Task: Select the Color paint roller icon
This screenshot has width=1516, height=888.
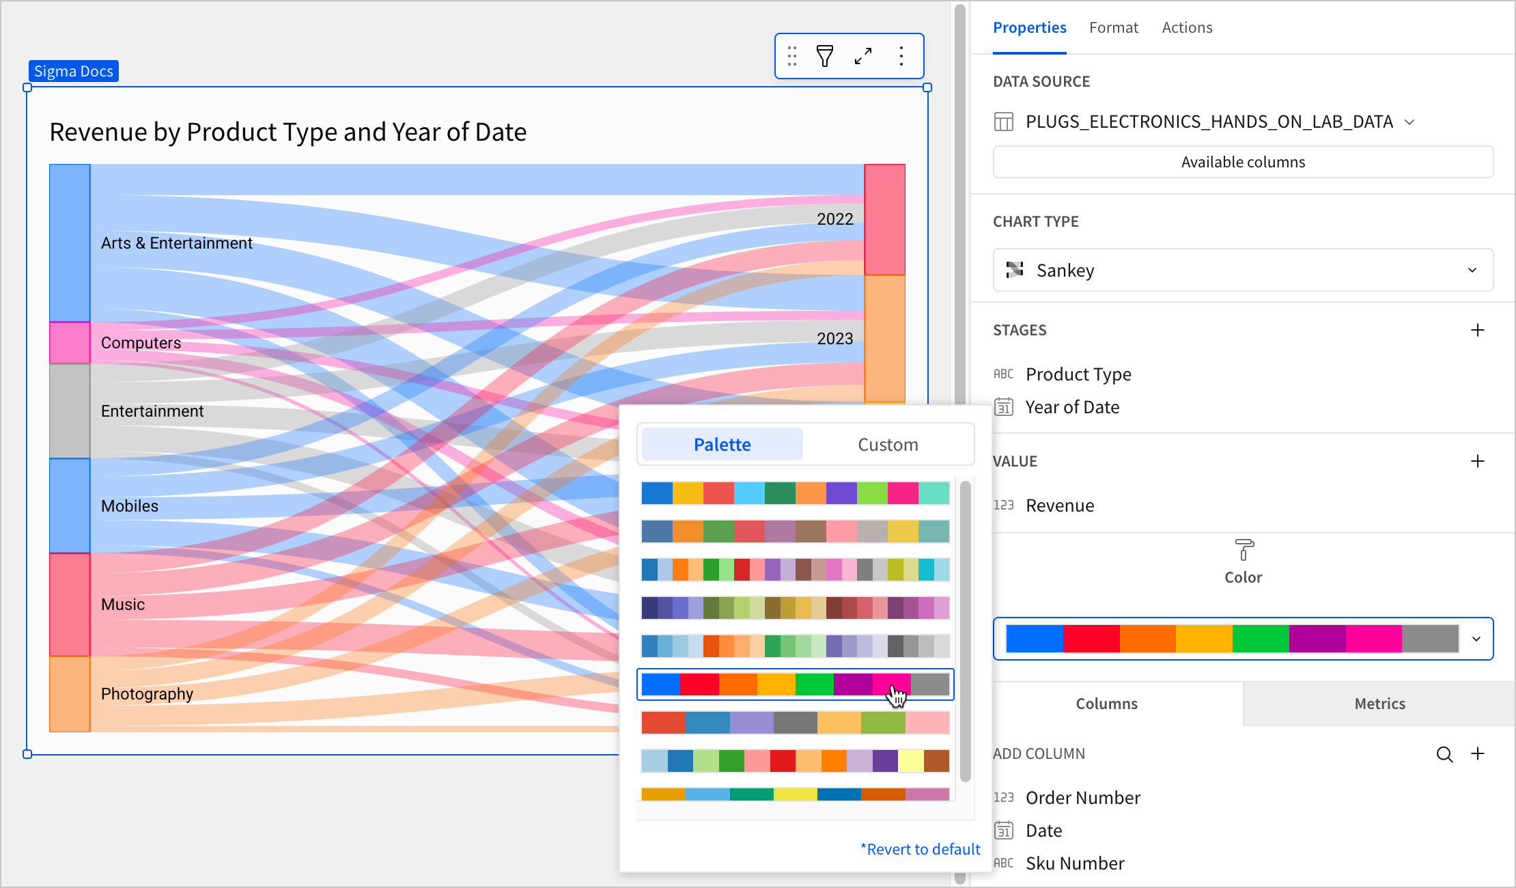Action: tap(1243, 550)
